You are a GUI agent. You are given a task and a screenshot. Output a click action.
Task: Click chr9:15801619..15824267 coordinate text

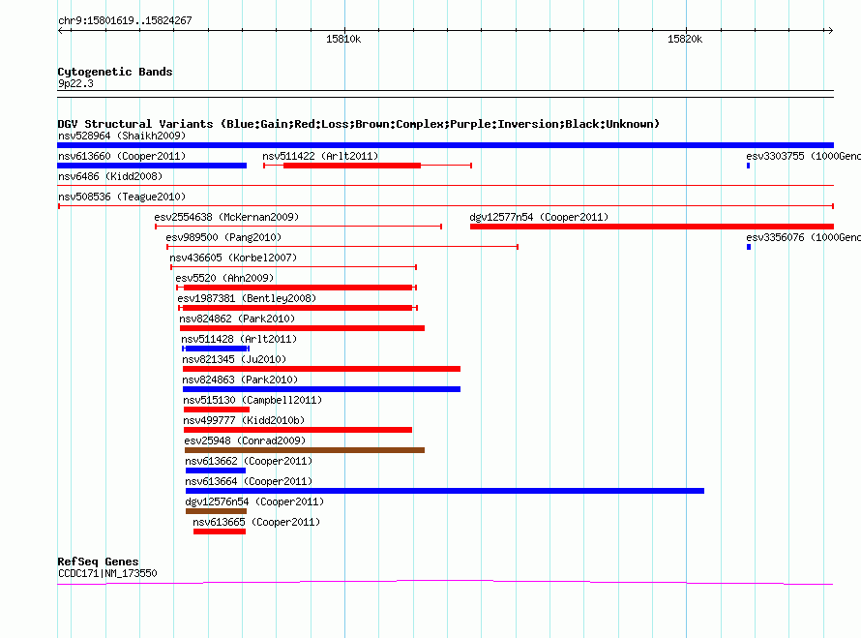[x=125, y=20]
